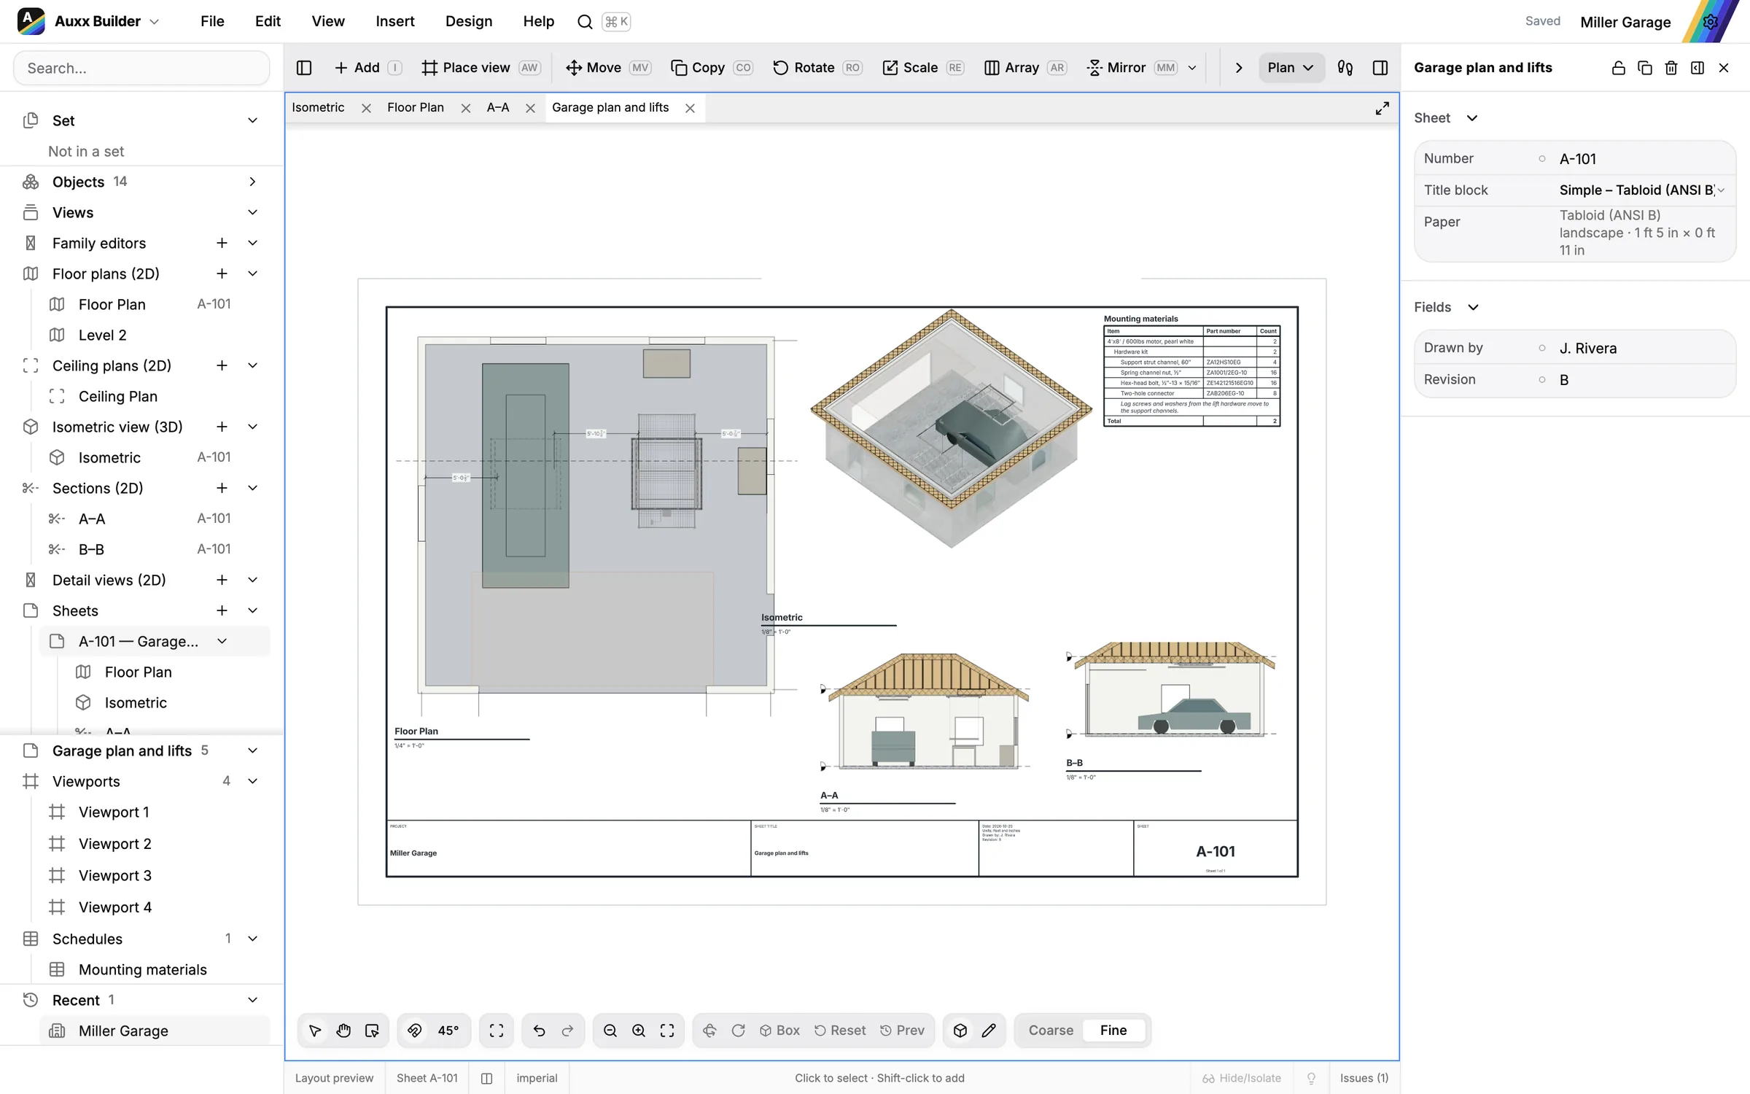Open the Design menu
Screen dimensions: 1750x1094
coord(468,21)
